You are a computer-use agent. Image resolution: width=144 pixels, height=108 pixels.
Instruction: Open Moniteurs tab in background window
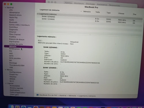point(79,3)
